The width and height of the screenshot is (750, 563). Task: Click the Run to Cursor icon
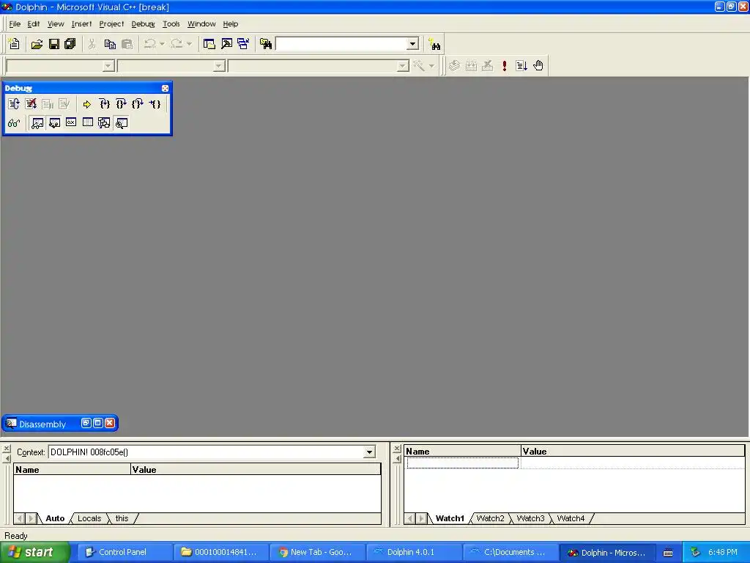[x=155, y=104]
